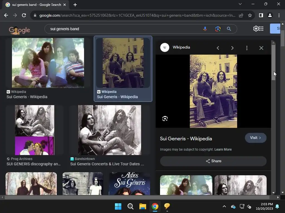The width and height of the screenshot is (285, 213).
Task: Open the Bandsintown guitar photo
Action: click(110, 130)
